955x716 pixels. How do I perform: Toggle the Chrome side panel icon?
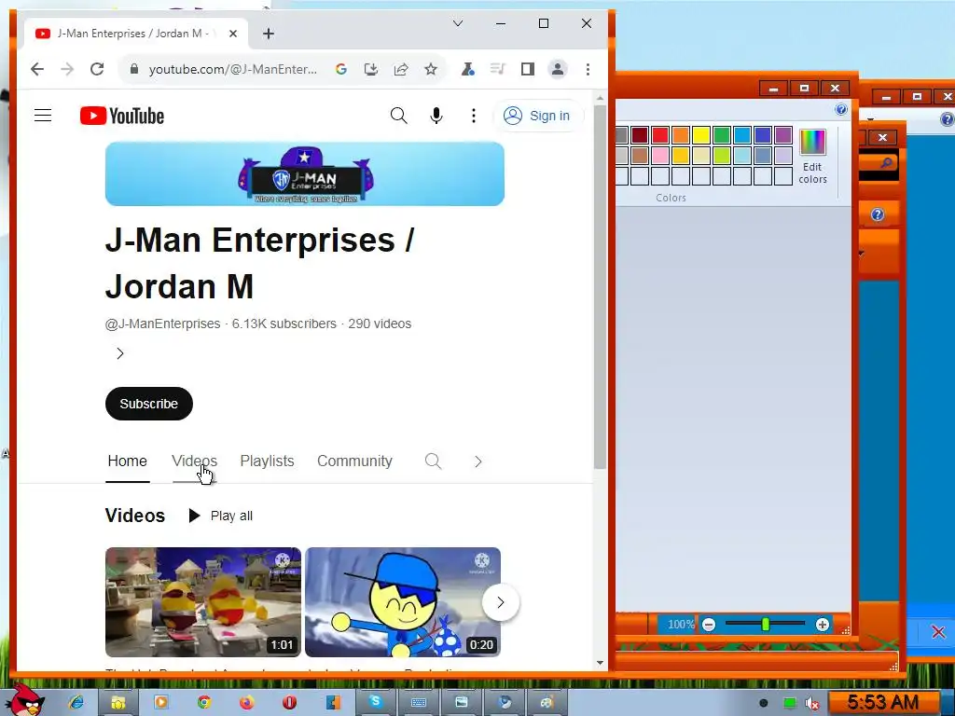[528, 69]
